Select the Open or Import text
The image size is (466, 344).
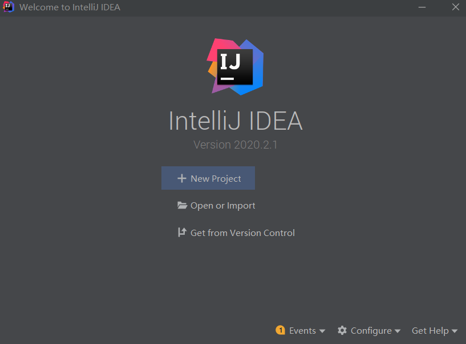[223, 206]
